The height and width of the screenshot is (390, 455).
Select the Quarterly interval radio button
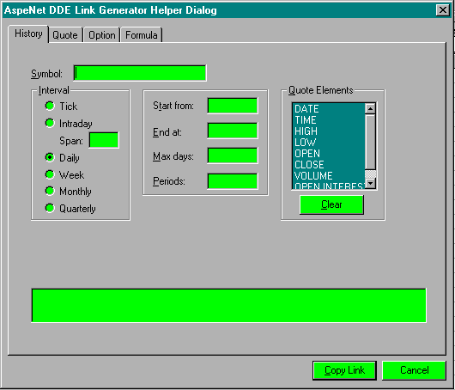coord(50,208)
